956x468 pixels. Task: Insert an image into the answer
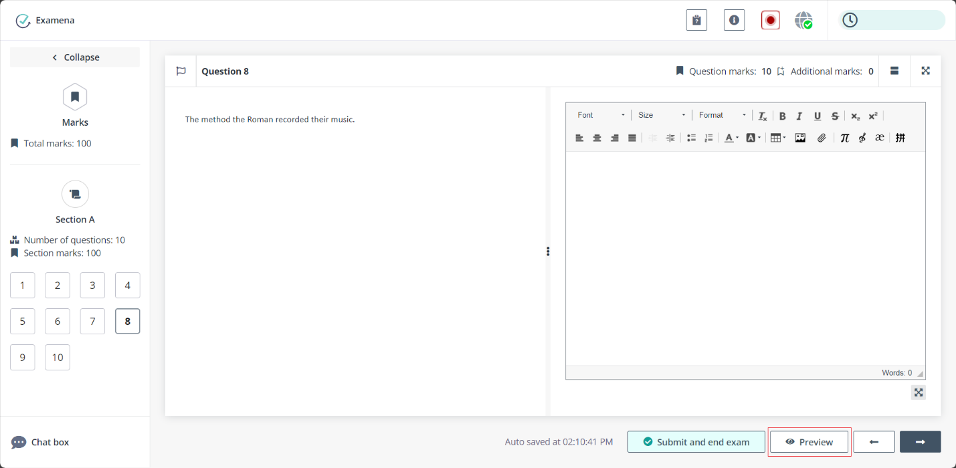click(800, 138)
